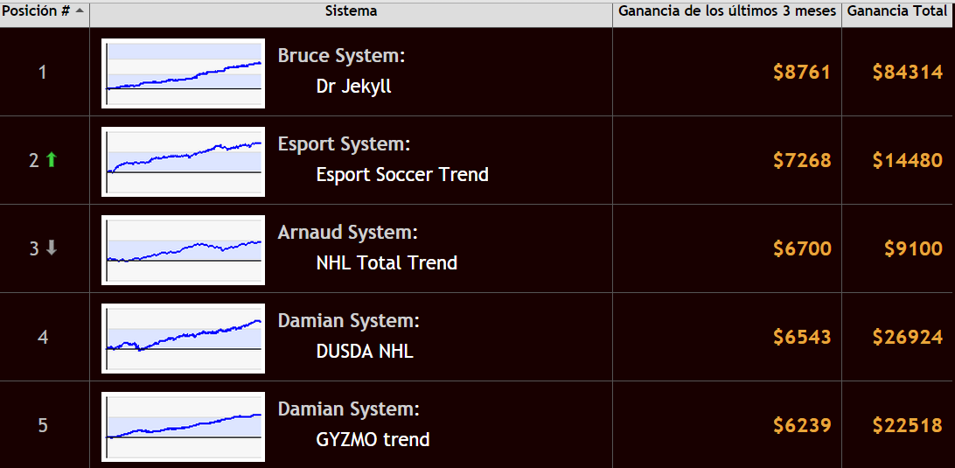This screenshot has width=955, height=468.
Task: Click the Bruce System label
Action: tap(342, 56)
